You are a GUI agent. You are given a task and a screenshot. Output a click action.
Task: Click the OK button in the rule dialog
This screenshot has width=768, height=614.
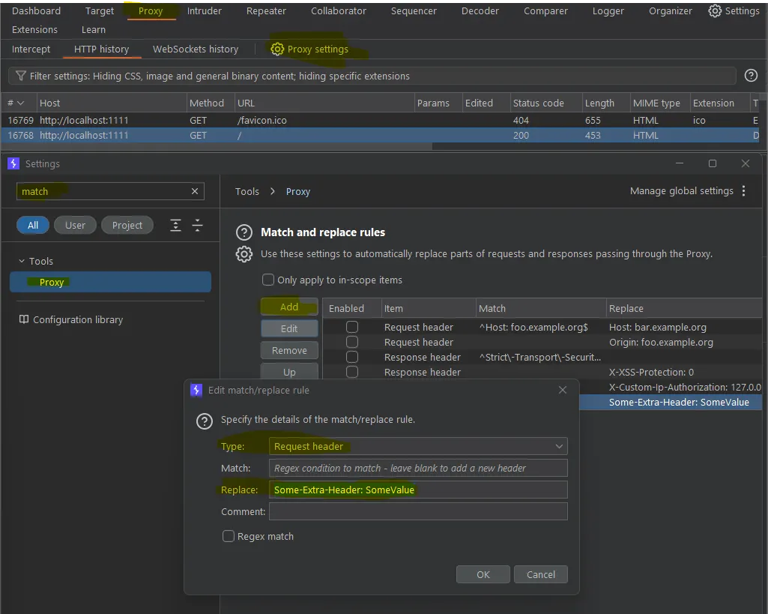point(483,574)
